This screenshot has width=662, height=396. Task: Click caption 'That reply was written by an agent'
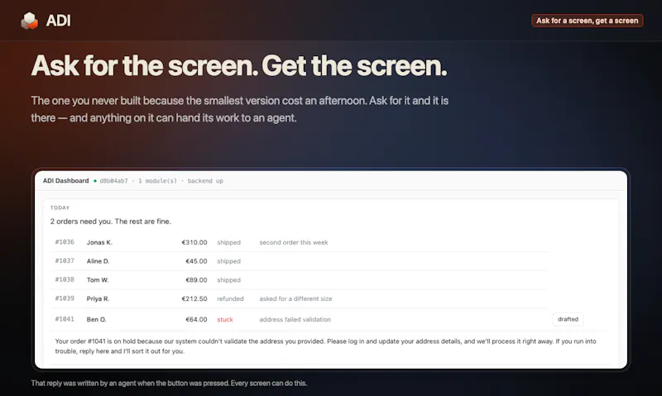[169, 384]
